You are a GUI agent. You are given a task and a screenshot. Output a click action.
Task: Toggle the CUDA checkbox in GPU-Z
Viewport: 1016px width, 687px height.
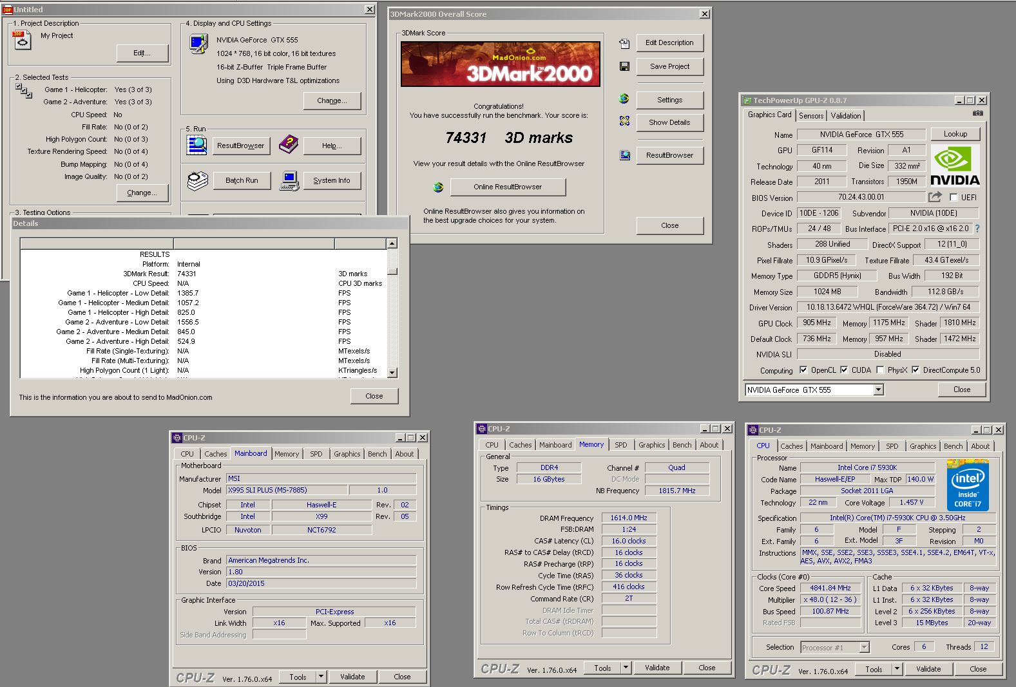pos(844,370)
